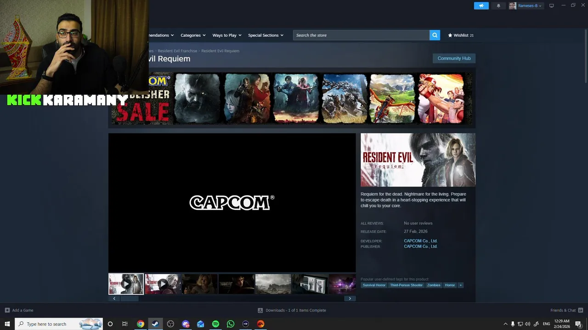Click the Steam taskbar icon
This screenshot has height=330, width=588.
(155, 324)
